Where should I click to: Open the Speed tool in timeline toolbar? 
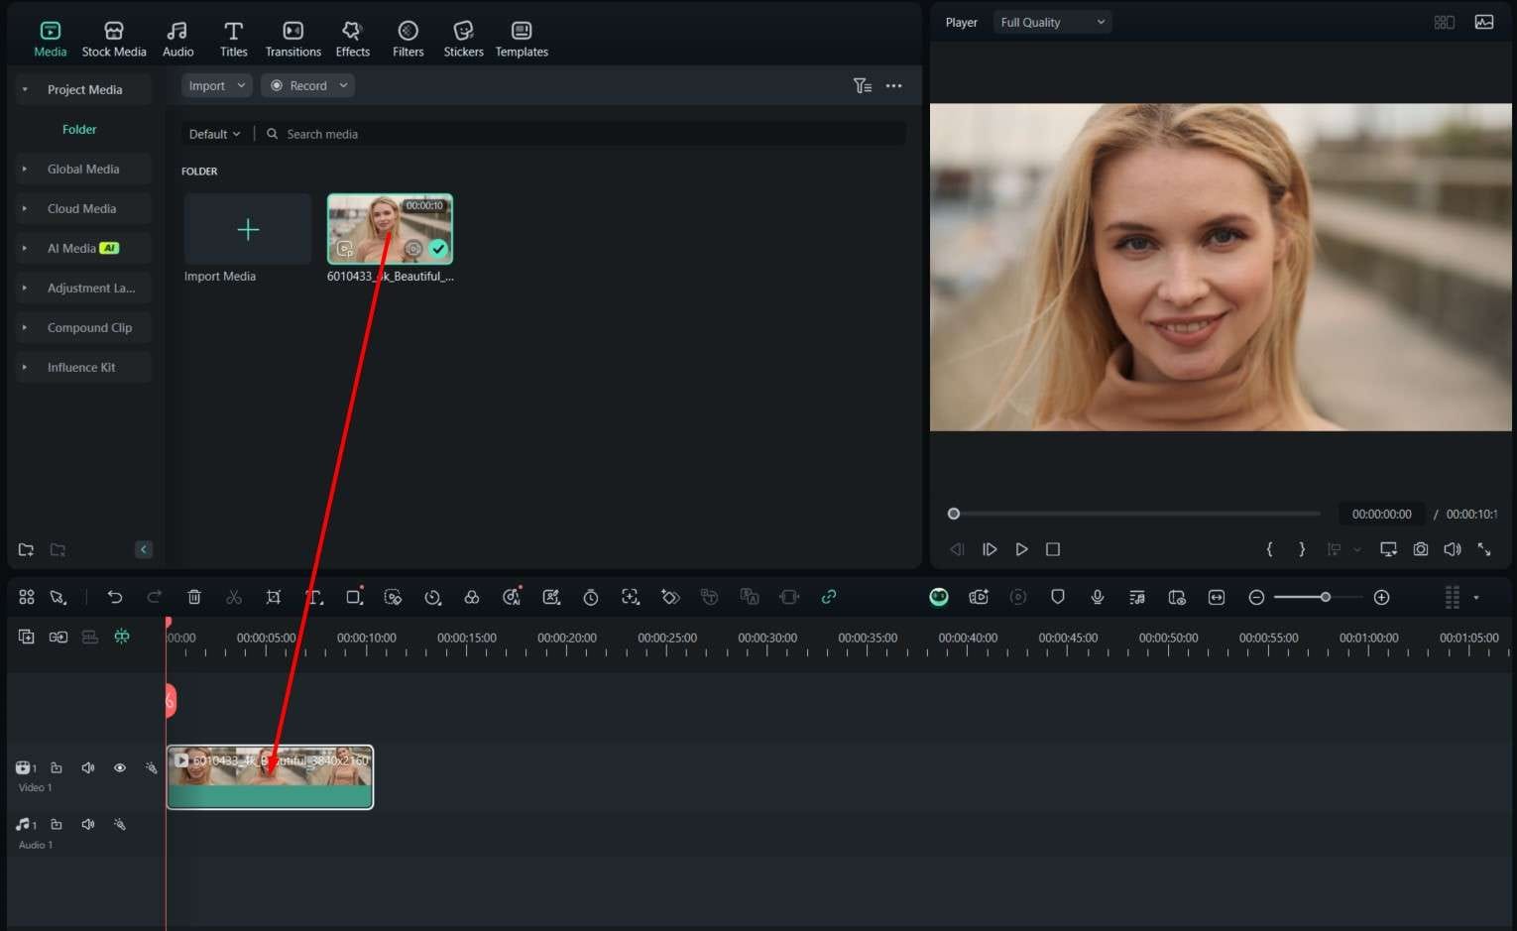pos(432,597)
